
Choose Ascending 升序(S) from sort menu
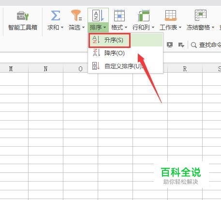(126, 40)
